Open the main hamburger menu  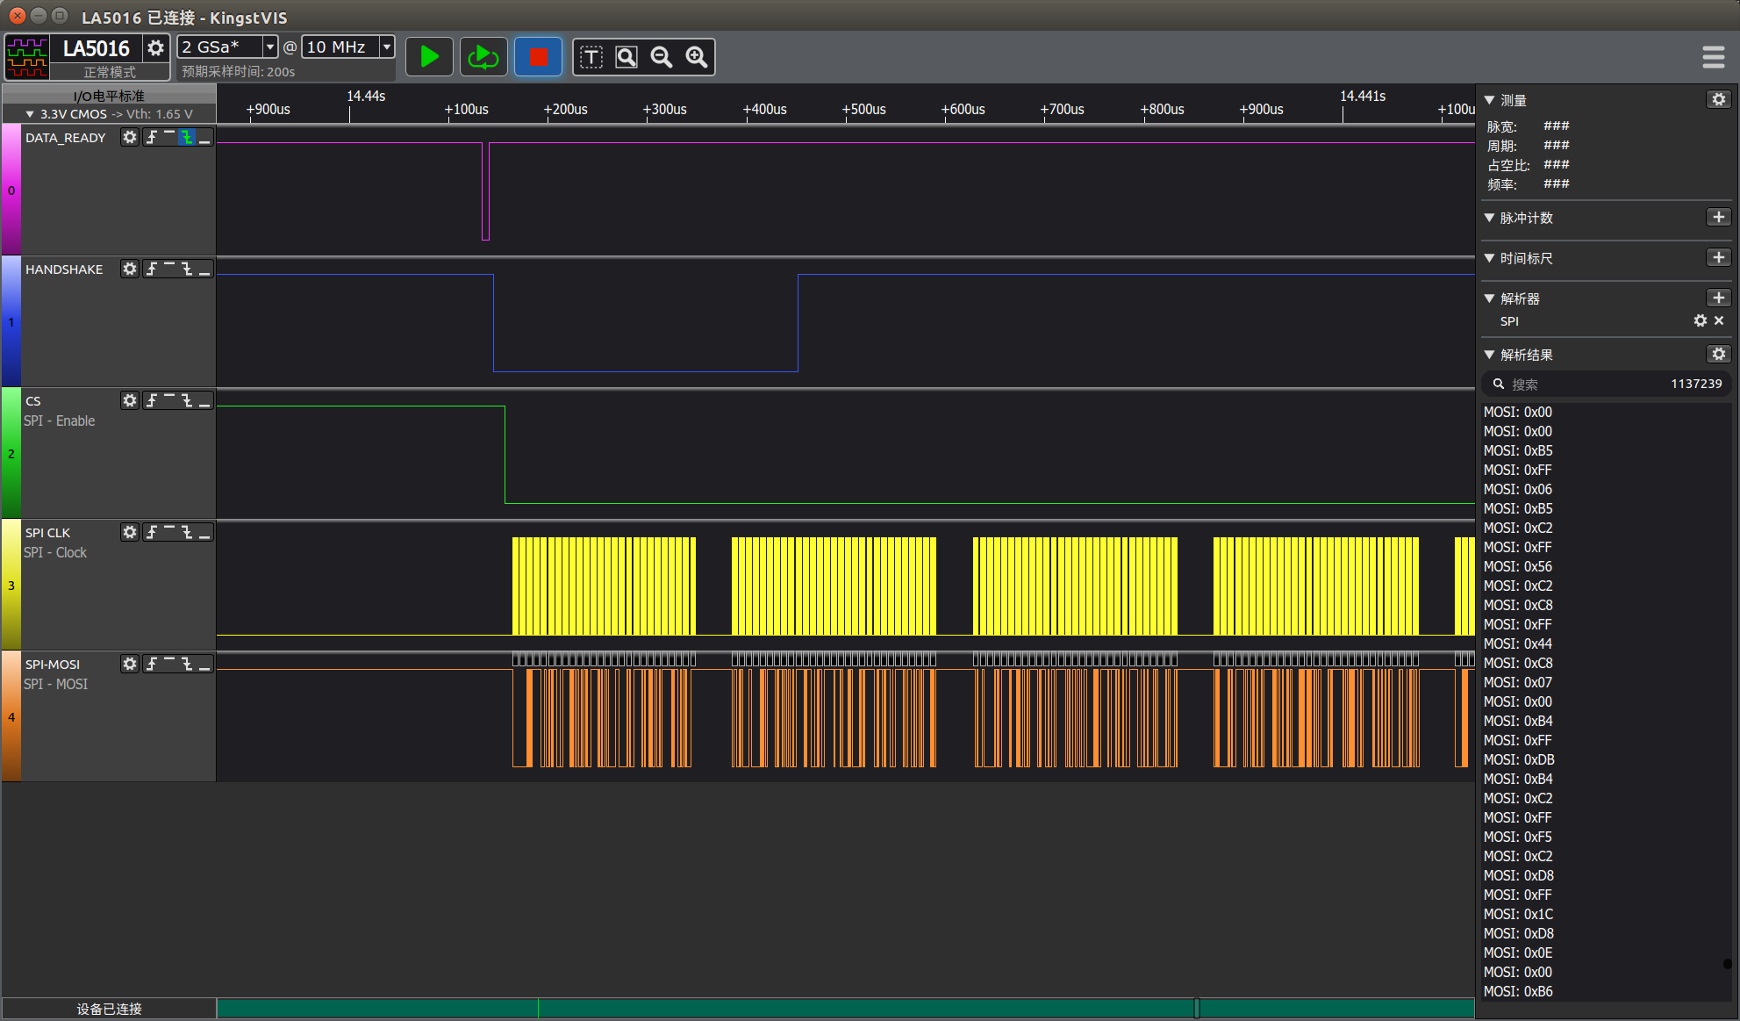point(1713,57)
